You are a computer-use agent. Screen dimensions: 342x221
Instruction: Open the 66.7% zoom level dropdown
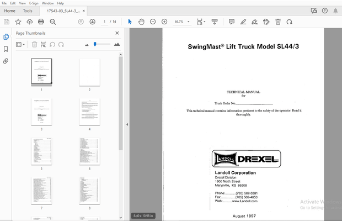point(182,22)
